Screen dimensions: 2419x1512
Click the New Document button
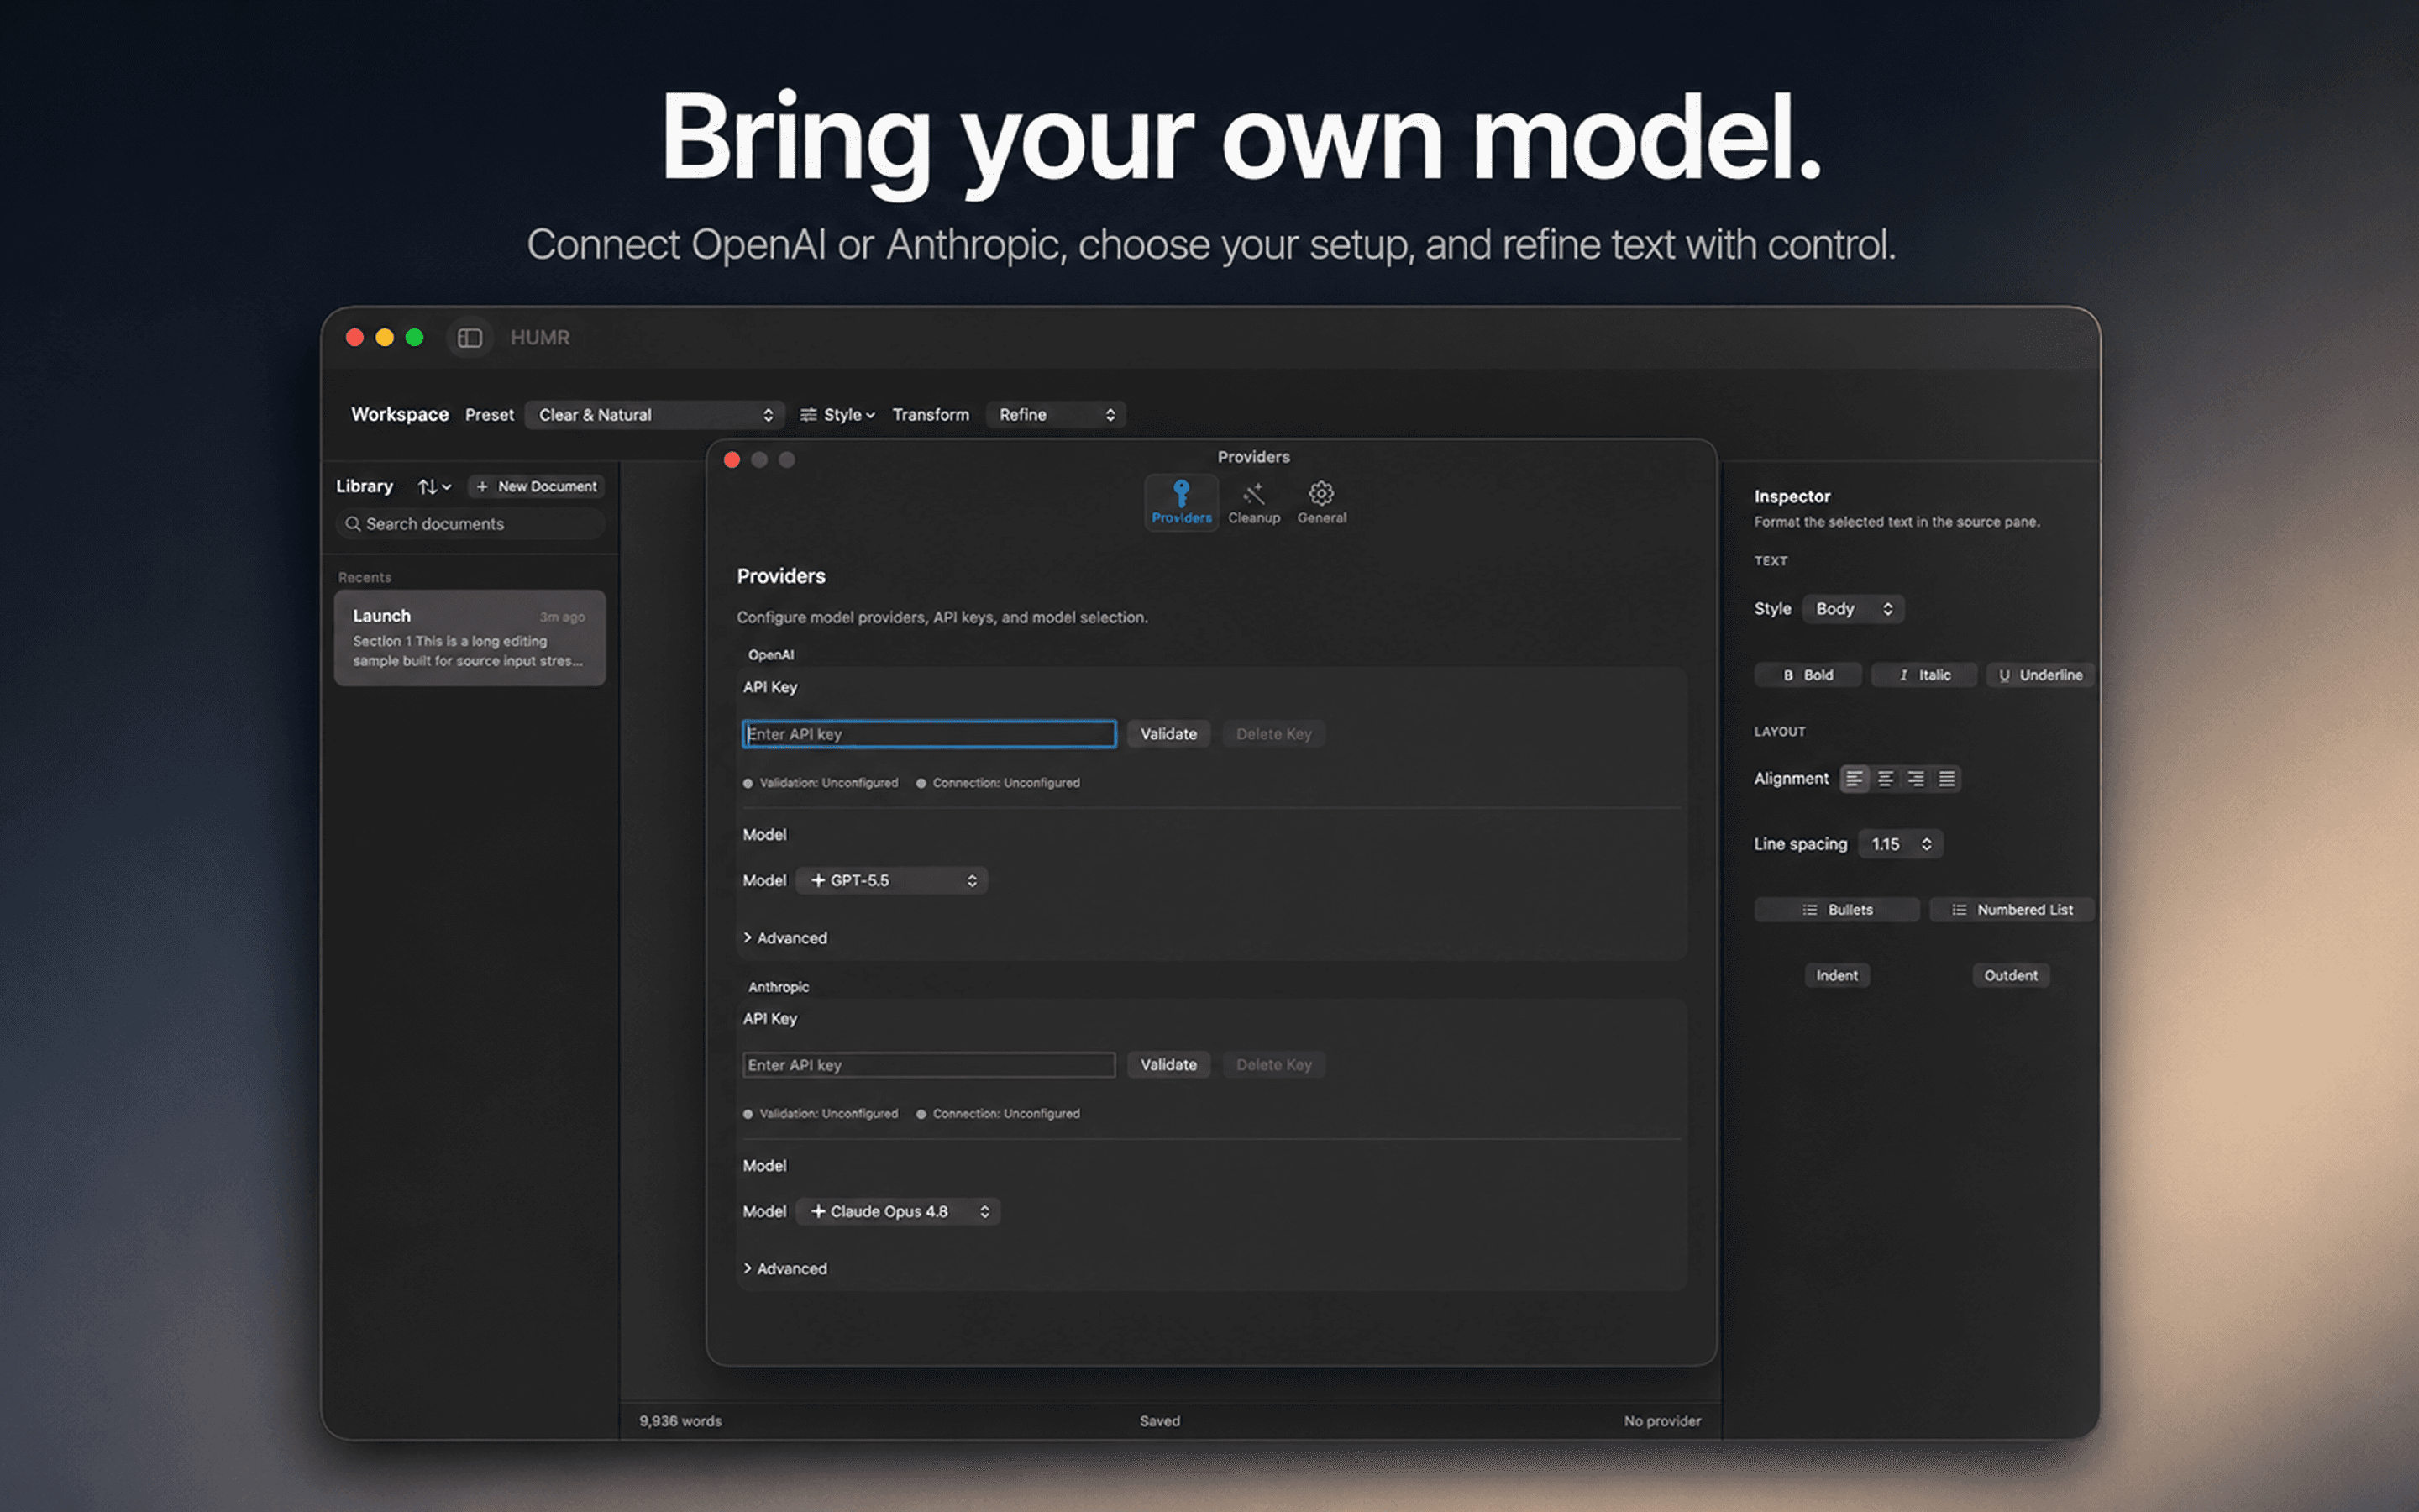[537, 487]
